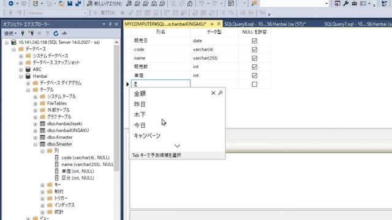392x220 pixels.
Task: Click the varchar(255) data type cell
Action: pos(214,58)
